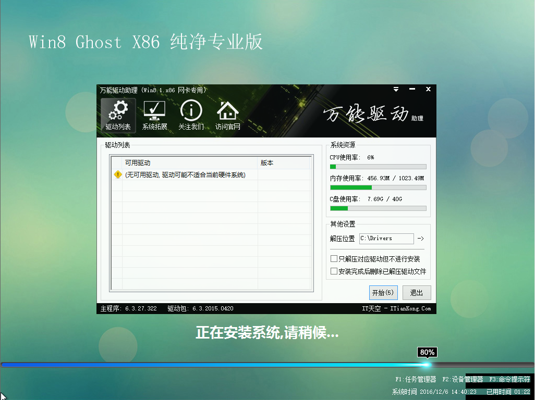Click the yellow warning icon in driver list
The height and width of the screenshot is (400, 535).
pyautogui.click(x=118, y=175)
